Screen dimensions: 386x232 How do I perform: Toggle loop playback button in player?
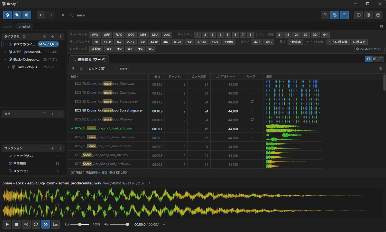(36, 224)
